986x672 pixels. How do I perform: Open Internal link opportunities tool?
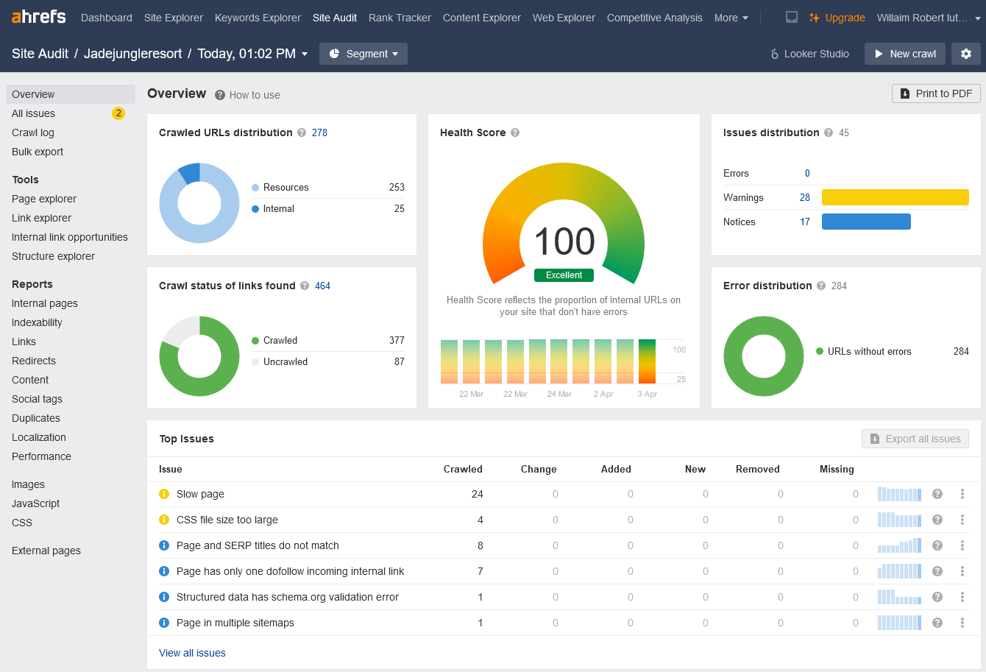(x=70, y=237)
